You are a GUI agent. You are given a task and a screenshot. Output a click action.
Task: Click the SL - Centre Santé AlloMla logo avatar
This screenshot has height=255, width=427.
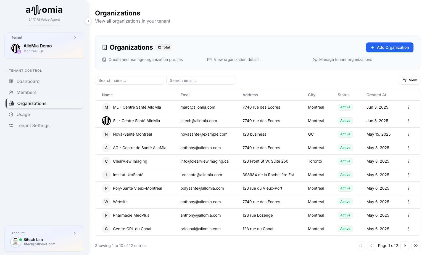[x=106, y=120]
